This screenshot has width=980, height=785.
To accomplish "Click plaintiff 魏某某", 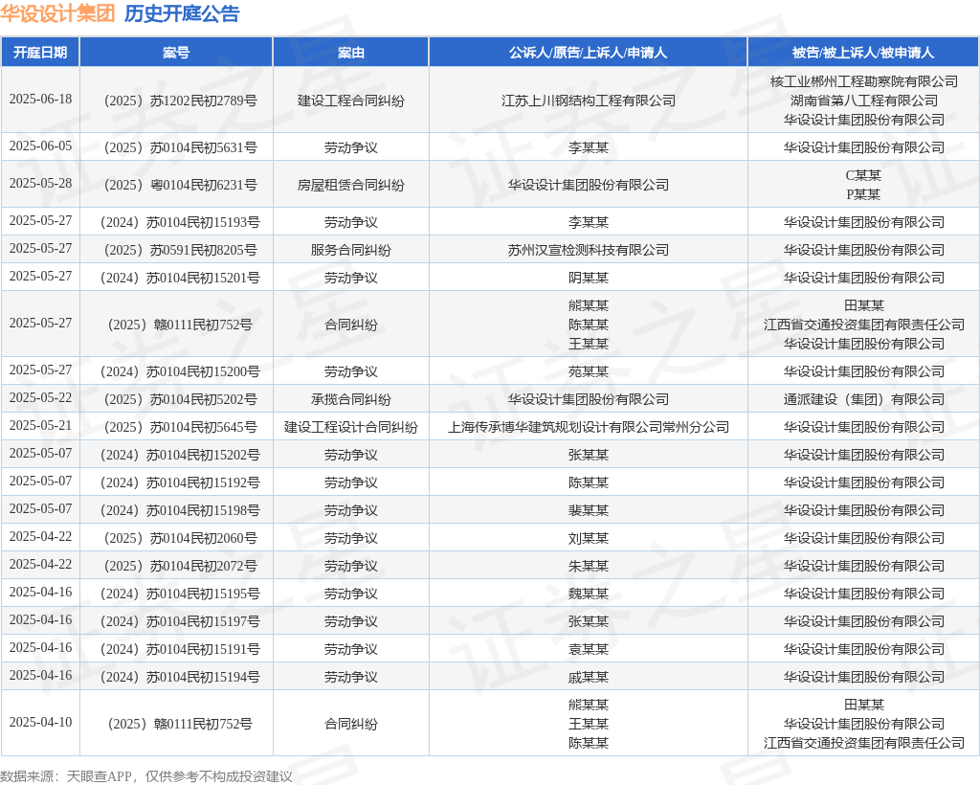I will pos(589,594).
